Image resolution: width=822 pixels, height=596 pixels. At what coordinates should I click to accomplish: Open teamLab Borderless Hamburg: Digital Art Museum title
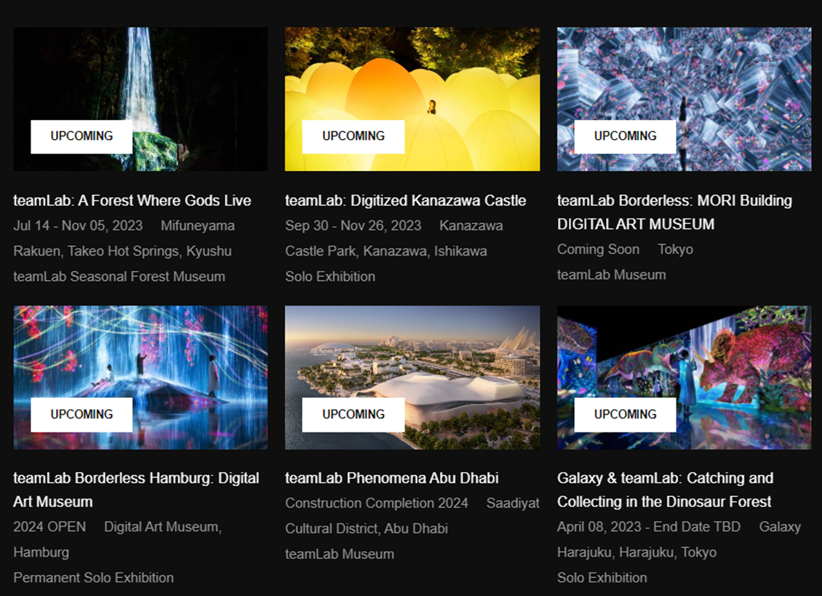[136, 490]
